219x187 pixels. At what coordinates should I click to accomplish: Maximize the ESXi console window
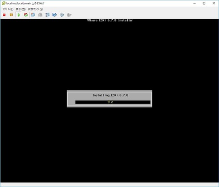pos(204,3)
